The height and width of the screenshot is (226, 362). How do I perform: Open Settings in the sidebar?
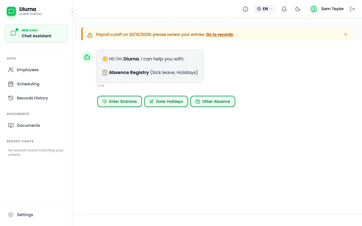pyautogui.click(x=36, y=215)
